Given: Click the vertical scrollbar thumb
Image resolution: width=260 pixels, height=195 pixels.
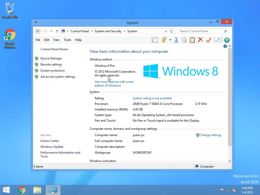Looking at the screenshot, I should 230,97.
